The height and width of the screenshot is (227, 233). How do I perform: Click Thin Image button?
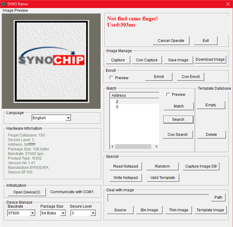tap(179, 210)
